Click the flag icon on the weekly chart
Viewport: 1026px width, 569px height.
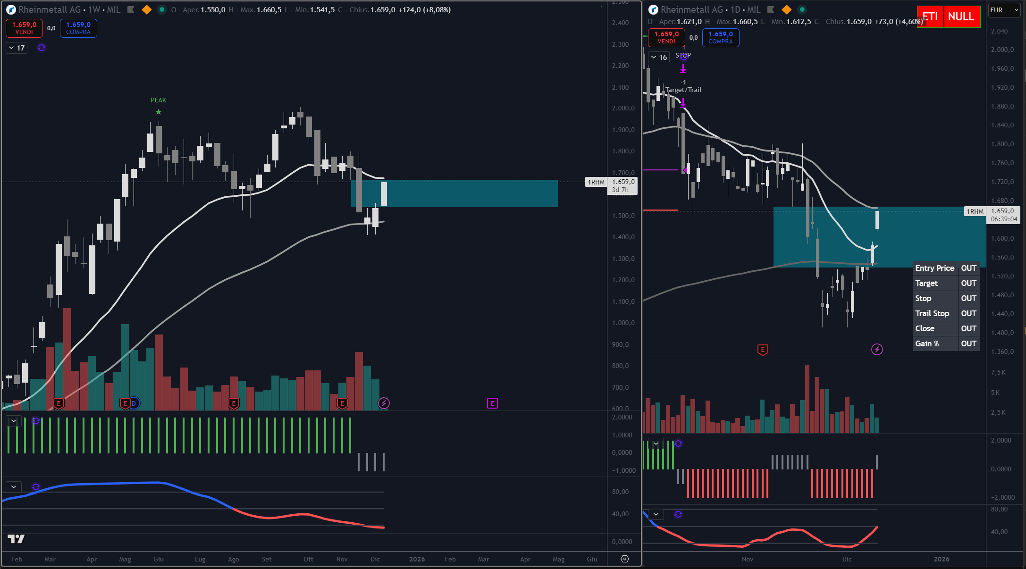point(131,9)
